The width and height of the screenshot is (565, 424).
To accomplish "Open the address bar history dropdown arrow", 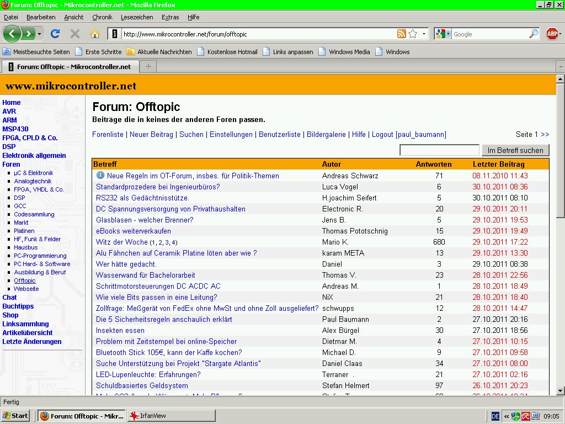I will (x=424, y=34).
